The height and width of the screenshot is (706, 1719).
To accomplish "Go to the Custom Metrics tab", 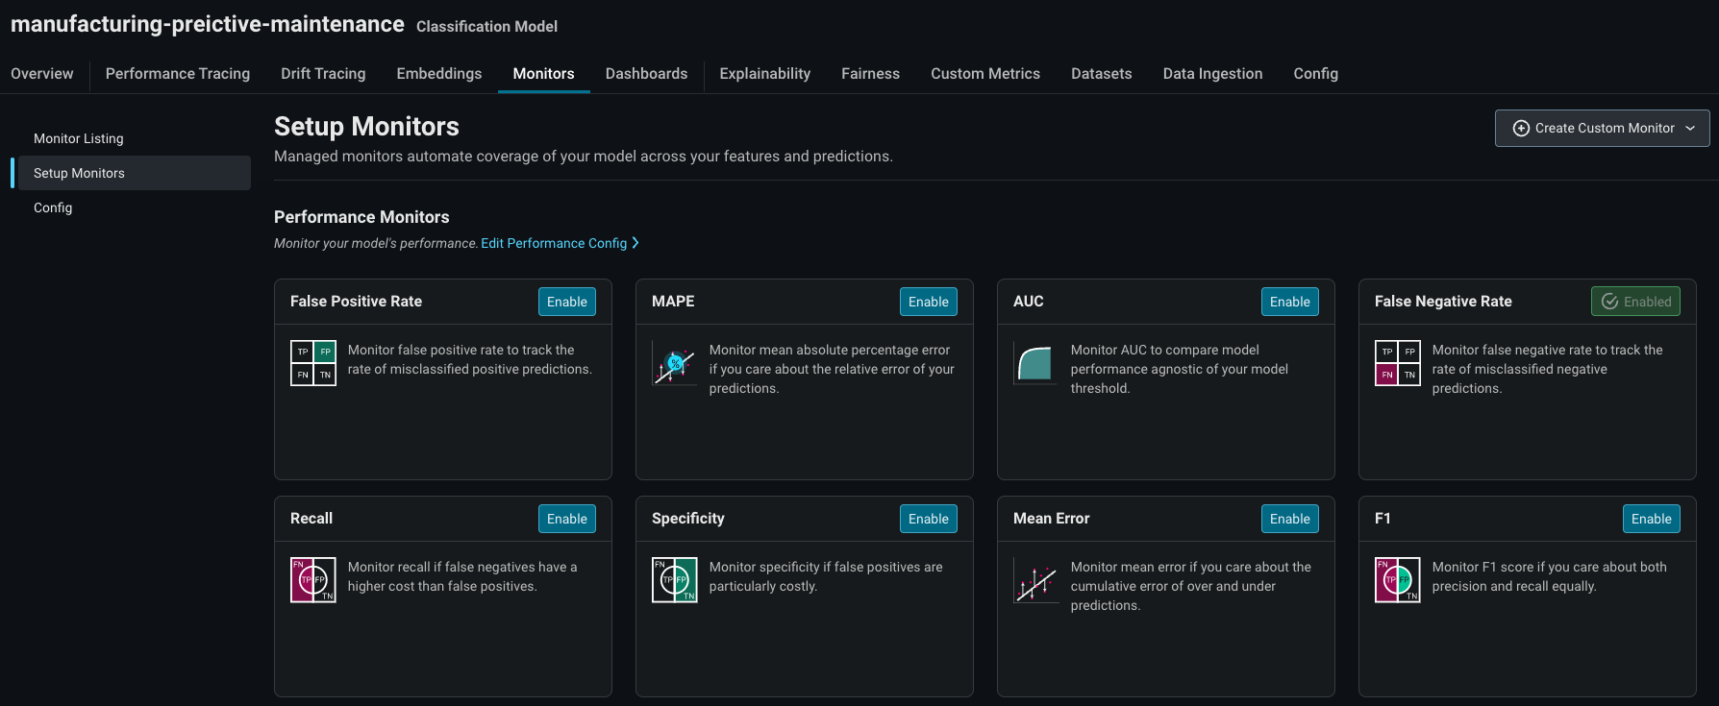I will [x=985, y=74].
